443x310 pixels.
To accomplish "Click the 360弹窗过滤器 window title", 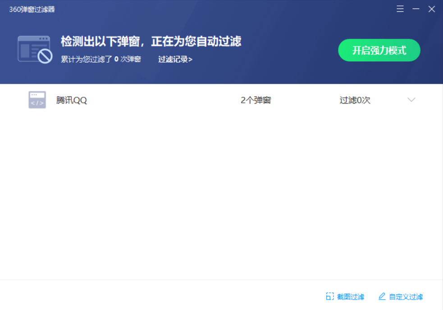I will 32,9.
